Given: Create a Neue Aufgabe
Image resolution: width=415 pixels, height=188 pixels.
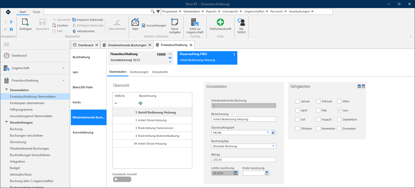Looking at the screenshot, I should (175, 26).
